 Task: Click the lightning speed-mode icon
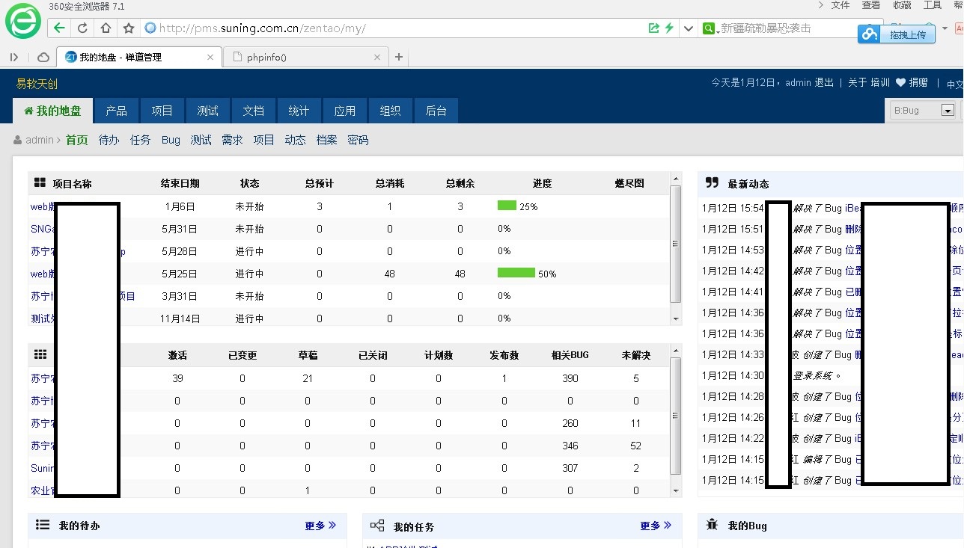tap(669, 28)
